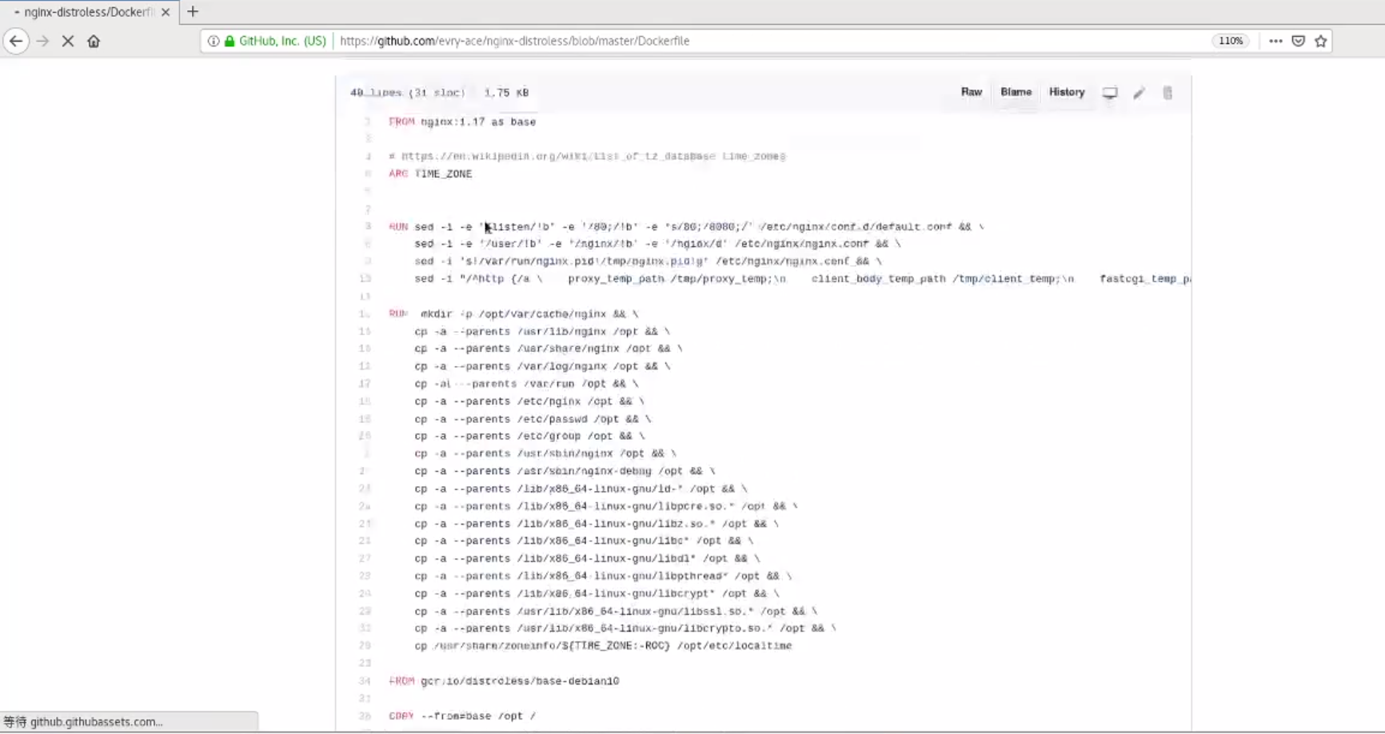Click 'cp -a --parents /usr/lib/nginx' line
Image resolution: width=1385 pixels, height=734 pixels.
[542, 331]
